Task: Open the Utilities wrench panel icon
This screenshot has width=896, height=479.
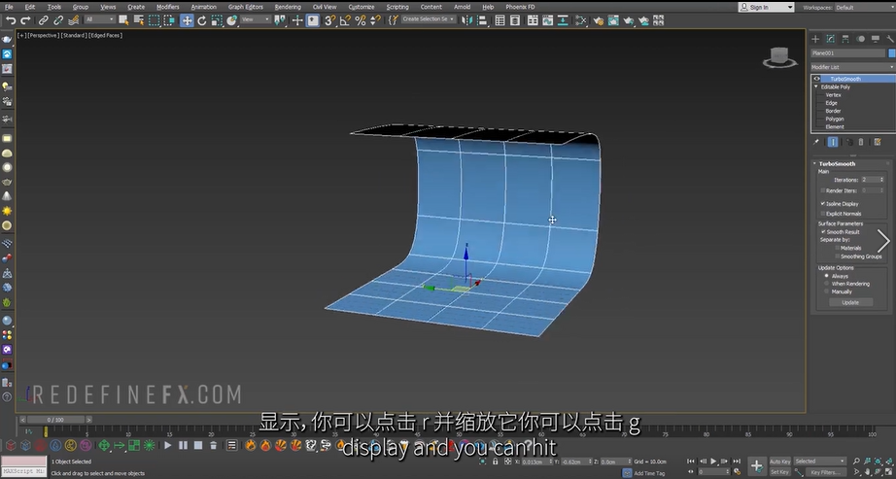Action: pos(890,39)
